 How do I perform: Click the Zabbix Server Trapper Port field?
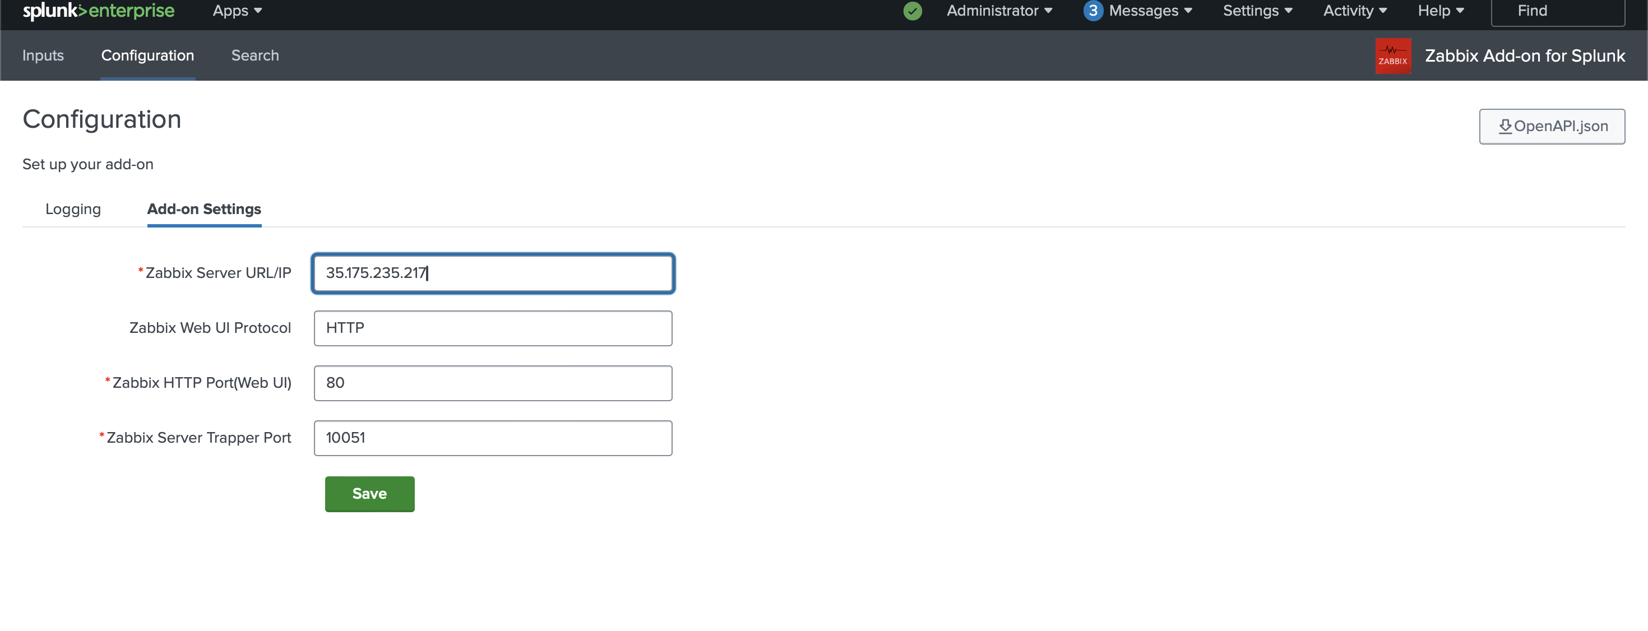pos(493,439)
